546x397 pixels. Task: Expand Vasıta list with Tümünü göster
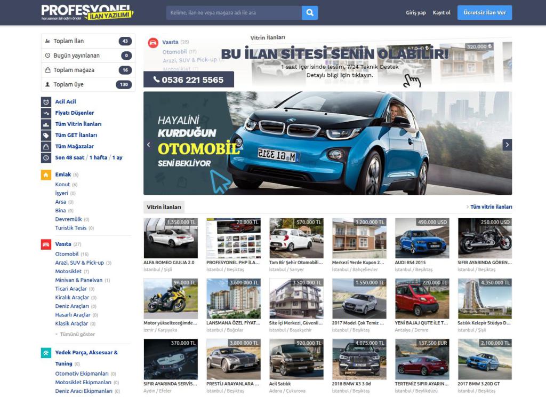[75, 334]
